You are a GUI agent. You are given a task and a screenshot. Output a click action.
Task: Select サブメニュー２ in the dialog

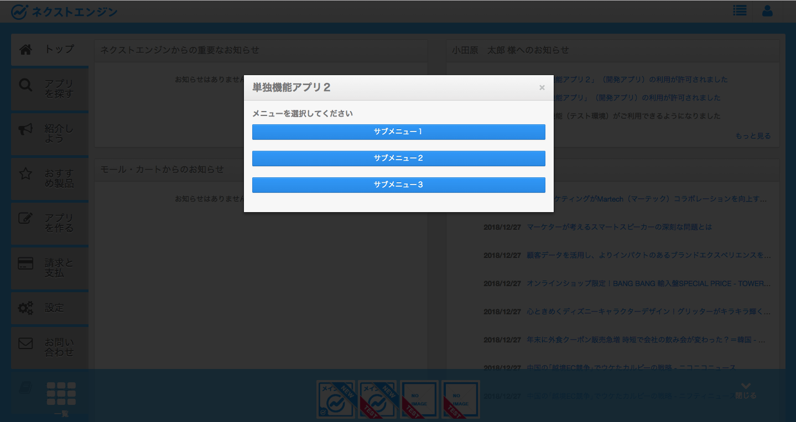(x=398, y=159)
